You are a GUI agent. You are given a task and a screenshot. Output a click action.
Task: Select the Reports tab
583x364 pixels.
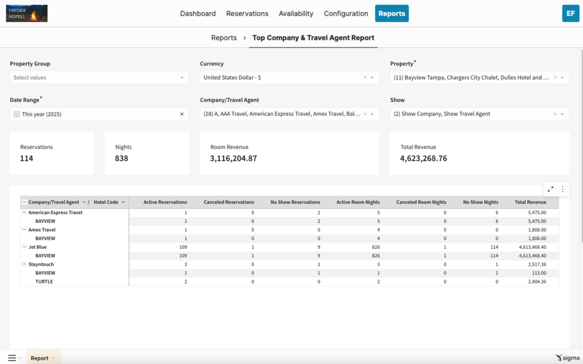[392, 13]
